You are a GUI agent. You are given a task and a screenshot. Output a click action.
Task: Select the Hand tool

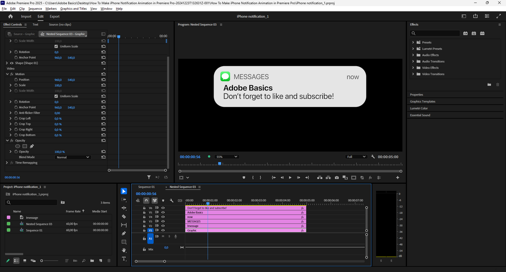click(x=124, y=250)
